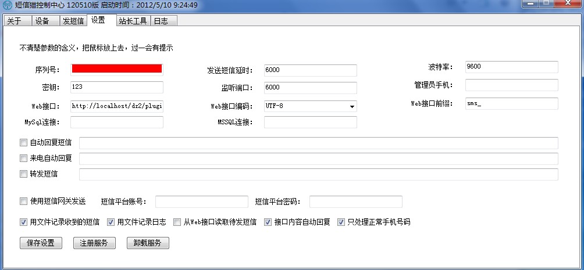Click the 波特率 field

coord(512,67)
